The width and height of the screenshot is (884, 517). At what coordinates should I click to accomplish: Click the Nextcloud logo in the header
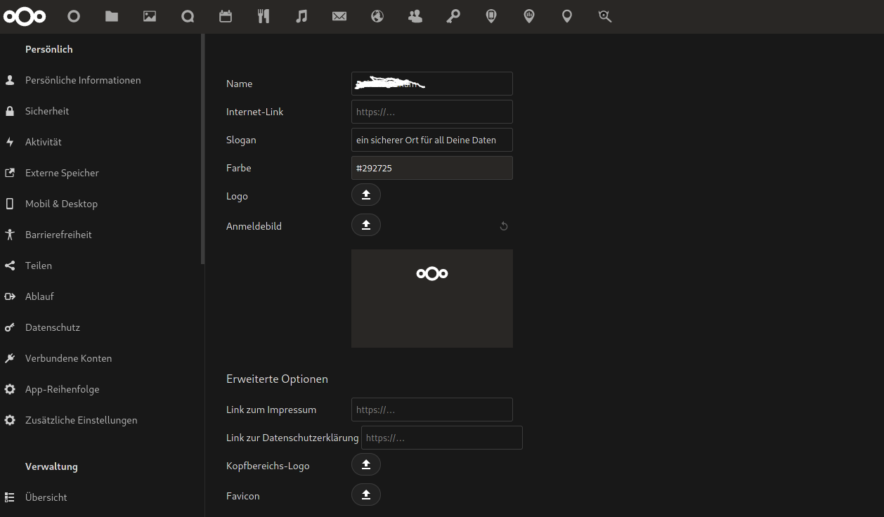(25, 16)
